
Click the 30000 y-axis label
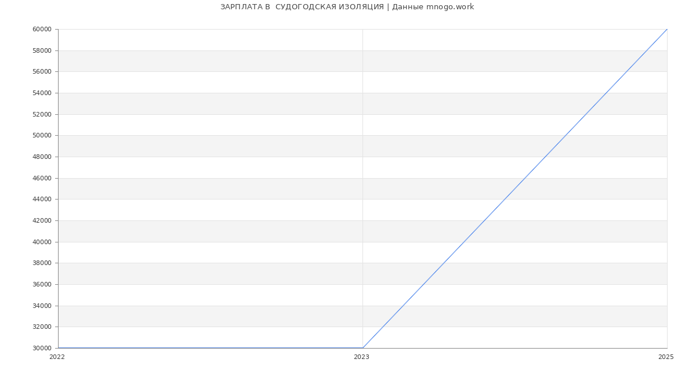[42, 349]
